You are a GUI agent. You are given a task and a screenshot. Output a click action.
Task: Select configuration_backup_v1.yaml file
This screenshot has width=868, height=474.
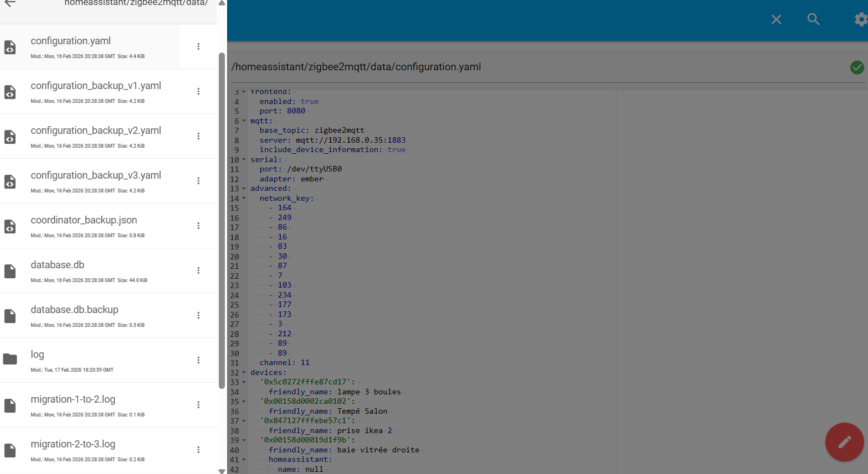[x=96, y=86]
